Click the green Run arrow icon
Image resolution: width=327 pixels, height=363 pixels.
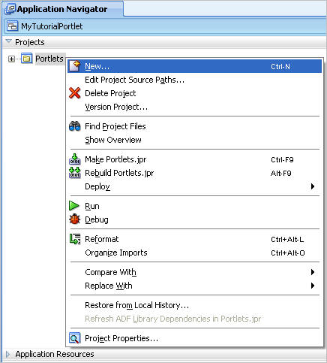[74, 206]
